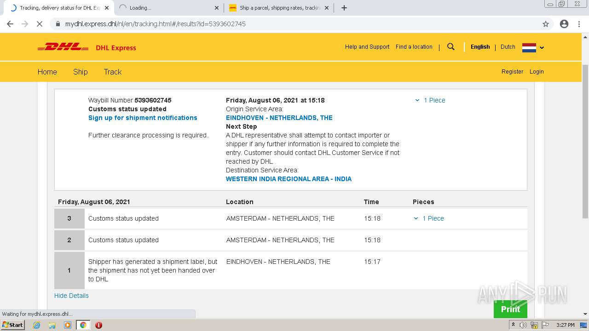Click checkpoint 2 Customs status updated text
This screenshot has height=331, width=589.
[123, 240]
